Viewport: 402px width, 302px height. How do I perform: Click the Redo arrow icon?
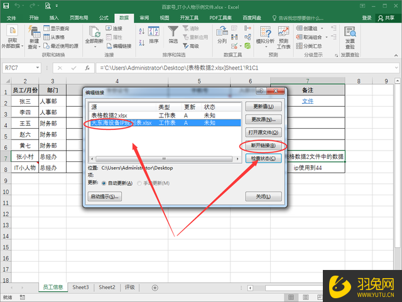pos(33,6)
